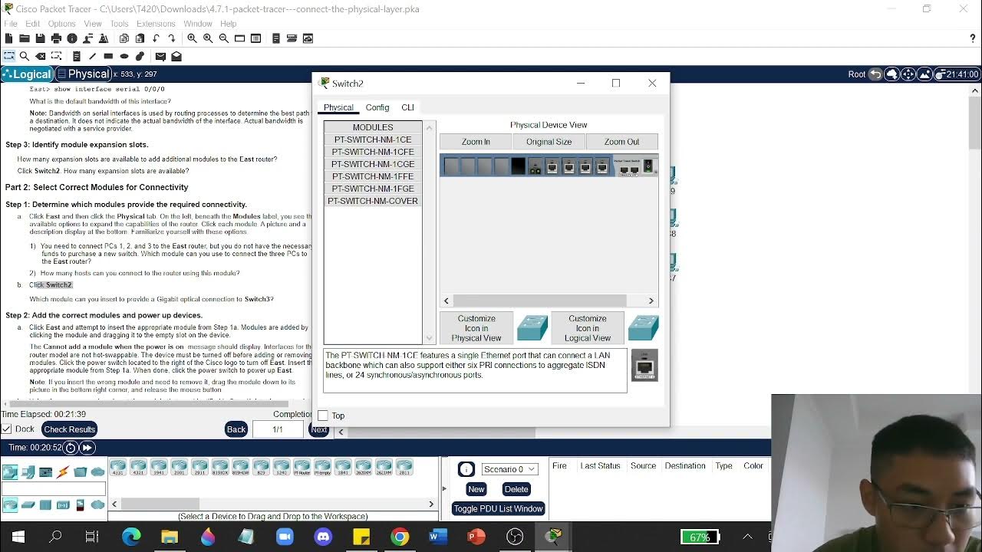Reset the simulation time with the power cycle icon
Image resolution: width=982 pixels, height=552 pixels.
pyautogui.click(x=71, y=448)
